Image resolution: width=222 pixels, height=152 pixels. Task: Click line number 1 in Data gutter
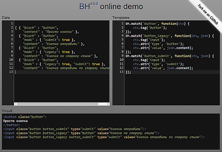pyautogui.click(x=12, y=23)
